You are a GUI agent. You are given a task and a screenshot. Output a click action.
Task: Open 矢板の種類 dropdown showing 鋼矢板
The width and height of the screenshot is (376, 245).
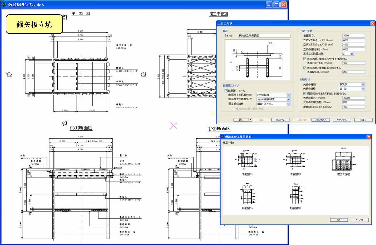coord(363,84)
